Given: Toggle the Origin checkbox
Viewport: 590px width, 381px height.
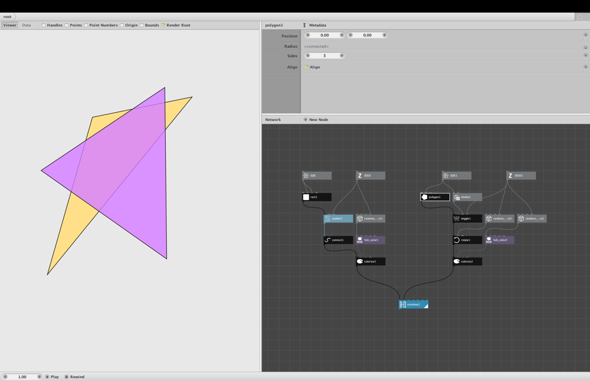Looking at the screenshot, I should coord(122,25).
